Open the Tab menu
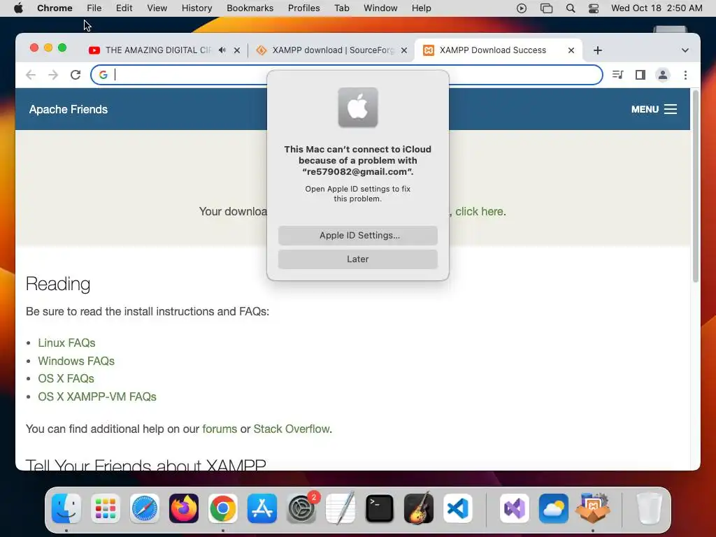Screen dimensions: 716x537 coord(341,8)
